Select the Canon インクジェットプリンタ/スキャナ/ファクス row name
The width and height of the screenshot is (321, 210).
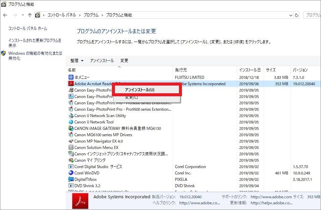(x=121, y=154)
